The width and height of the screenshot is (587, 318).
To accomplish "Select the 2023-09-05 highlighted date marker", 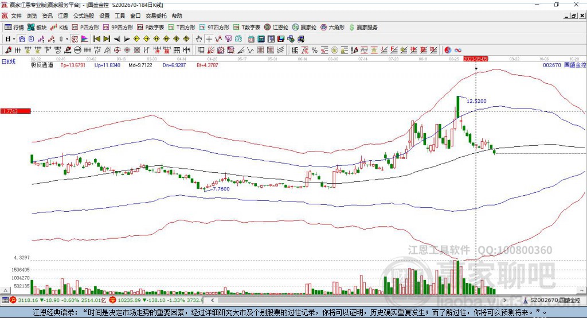I will pos(476,59).
